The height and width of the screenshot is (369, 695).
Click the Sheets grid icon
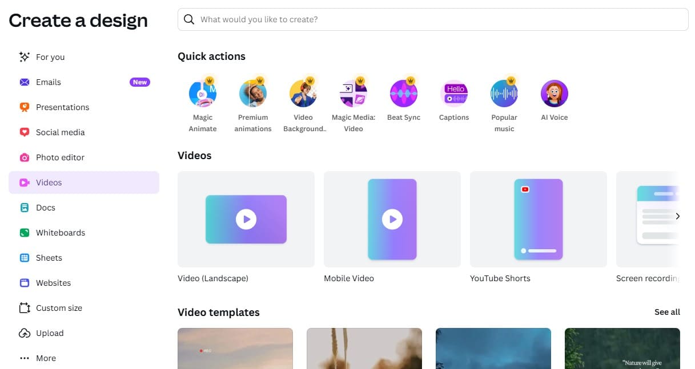(x=25, y=258)
